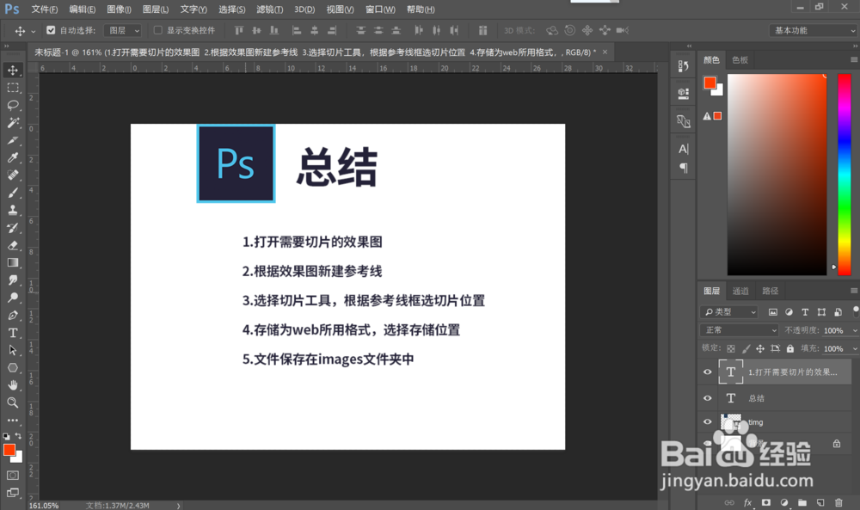Delete the selected layer using the trash icon

(838, 501)
